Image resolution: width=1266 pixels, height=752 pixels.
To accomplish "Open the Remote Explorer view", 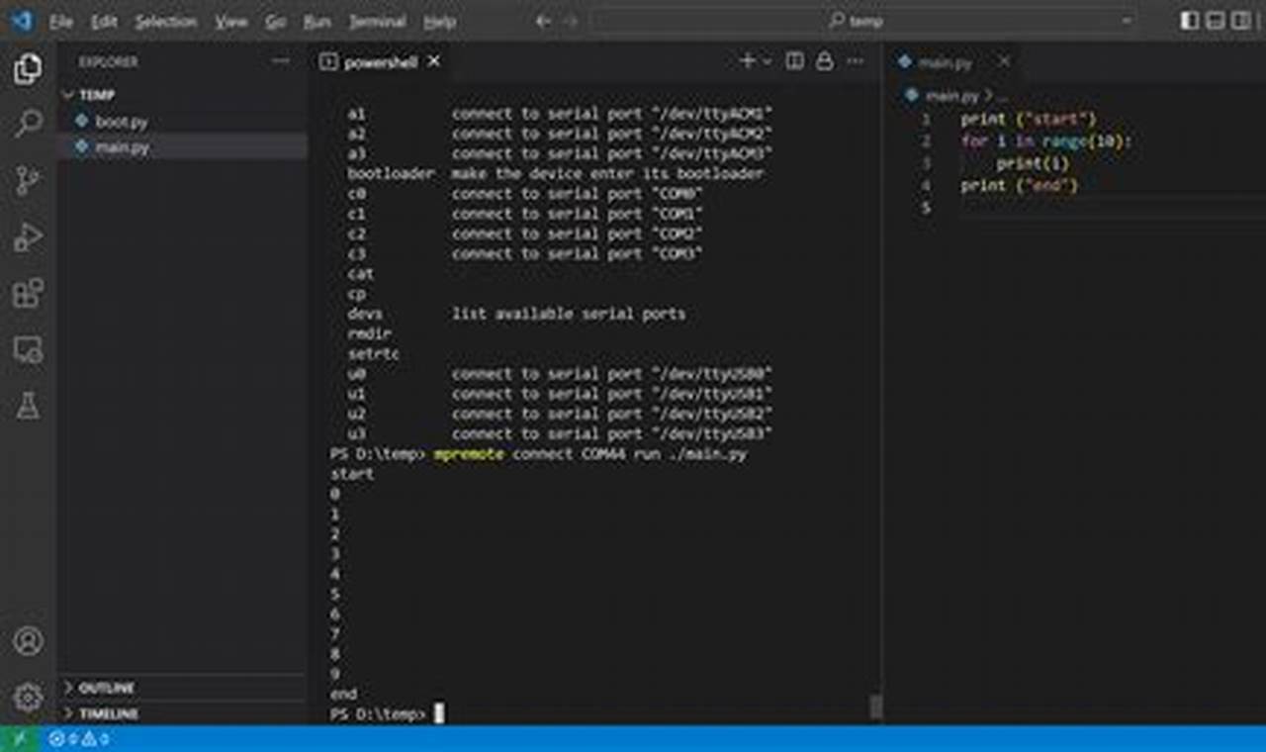I will click(x=28, y=349).
